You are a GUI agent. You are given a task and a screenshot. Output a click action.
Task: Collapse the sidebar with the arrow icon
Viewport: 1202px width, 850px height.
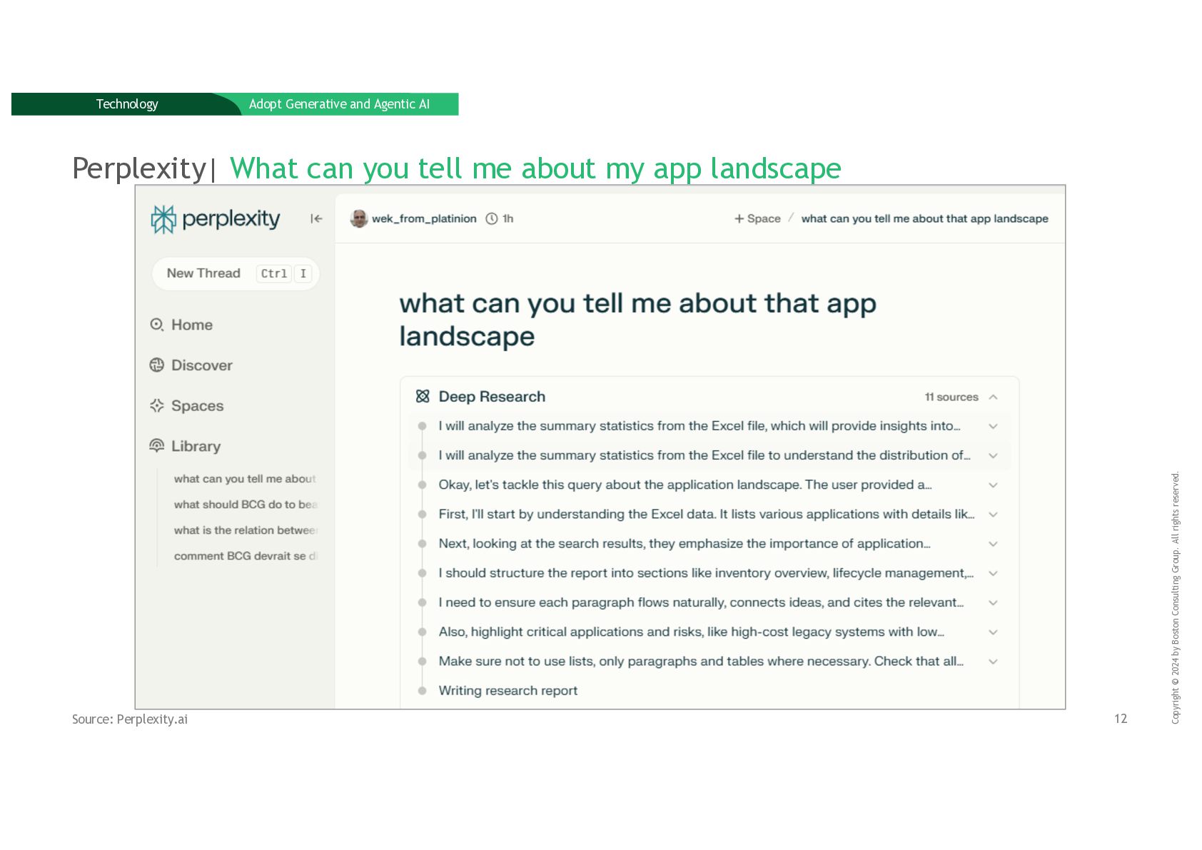(316, 218)
